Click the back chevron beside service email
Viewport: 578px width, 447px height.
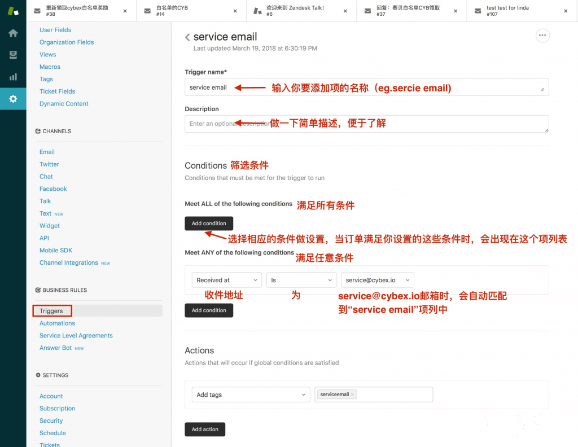click(x=187, y=37)
